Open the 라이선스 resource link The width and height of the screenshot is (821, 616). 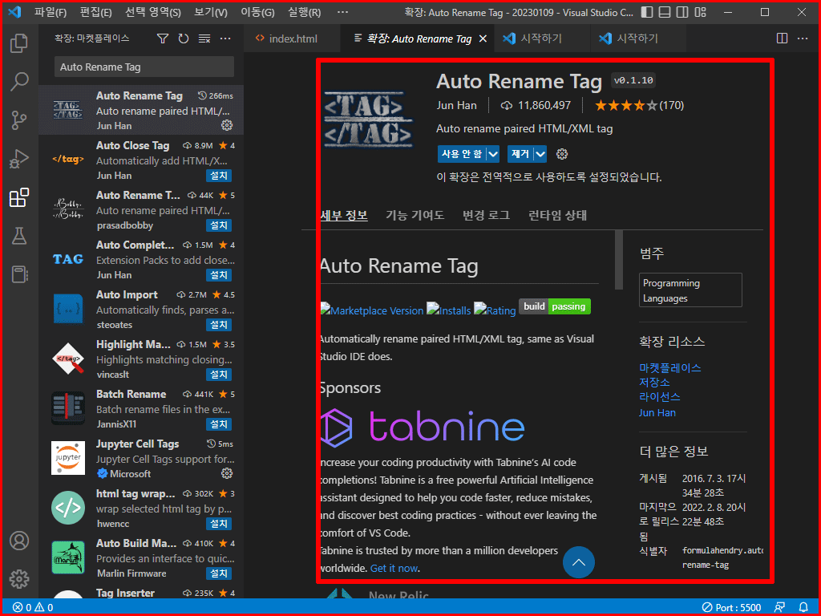(x=660, y=397)
